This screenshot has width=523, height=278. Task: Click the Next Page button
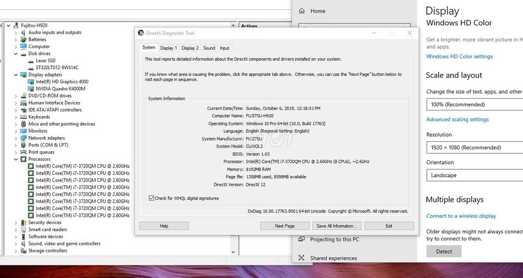point(285,226)
